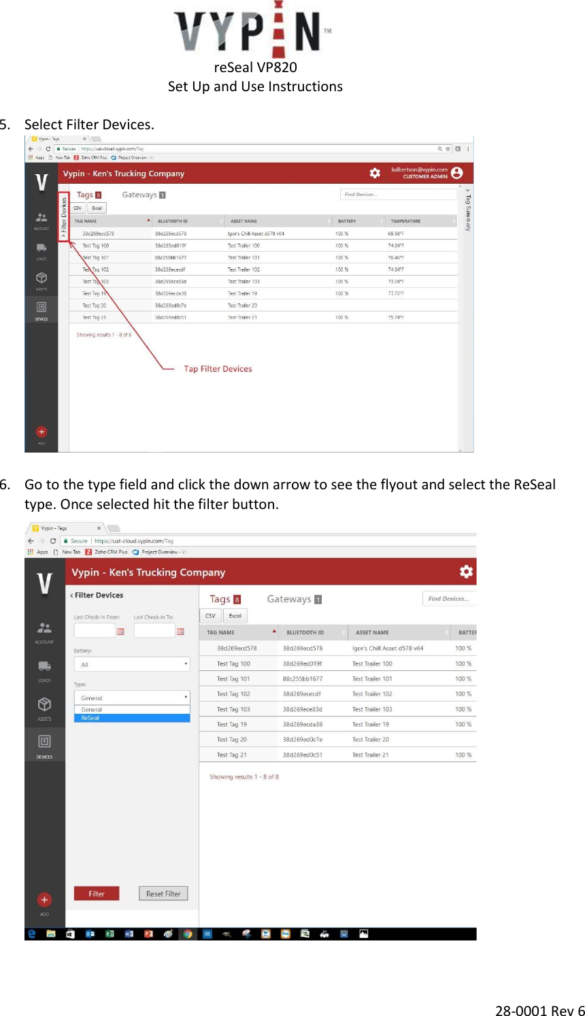Switch to Gateways tab in step 6 screenshot
Viewport: 585px width, 1016px height.
[294, 599]
